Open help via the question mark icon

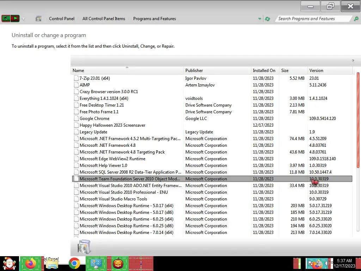(x=353, y=61)
